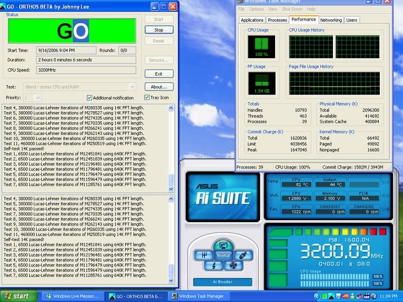Open the ORTHOS mountain icon in system tray
This screenshot has height=302, width=403.
331,296
